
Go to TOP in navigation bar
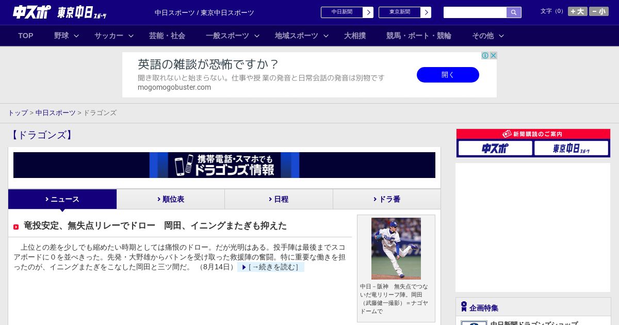pos(26,36)
